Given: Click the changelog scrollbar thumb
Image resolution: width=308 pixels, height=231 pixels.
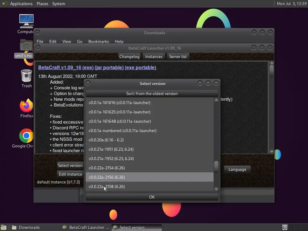Looking at the screenshot, I should click(272, 71).
